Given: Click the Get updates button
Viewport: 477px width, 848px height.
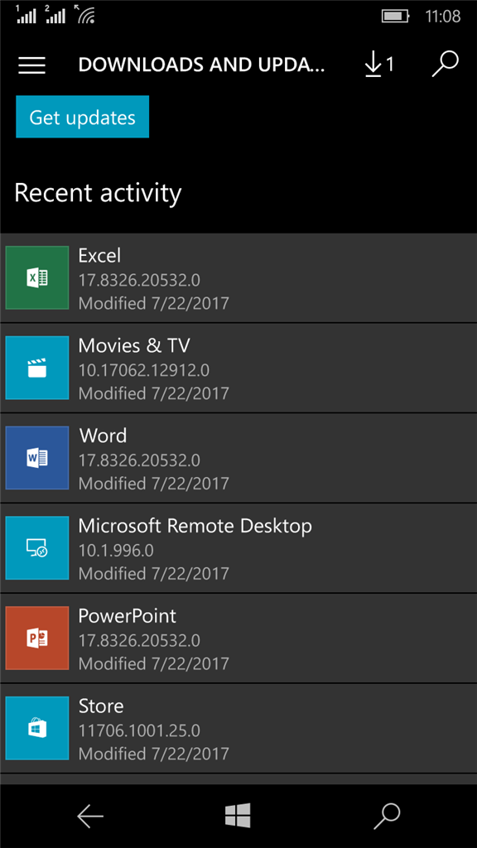Looking at the screenshot, I should pyautogui.click(x=82, y=117).
